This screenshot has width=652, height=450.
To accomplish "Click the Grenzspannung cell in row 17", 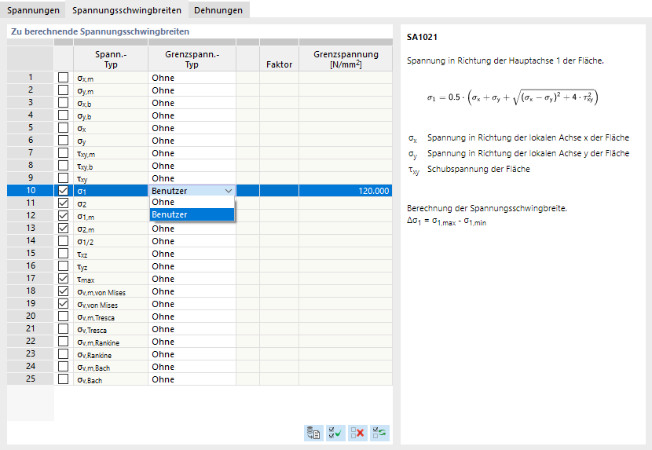I will click(x=346, y=279).
